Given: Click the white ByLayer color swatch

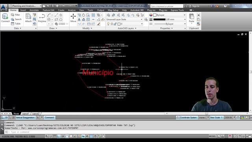Looking at the screenshot, I should [155, 15].
